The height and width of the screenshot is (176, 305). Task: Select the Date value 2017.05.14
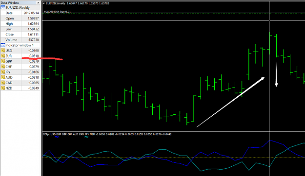[x=31, y=13]
